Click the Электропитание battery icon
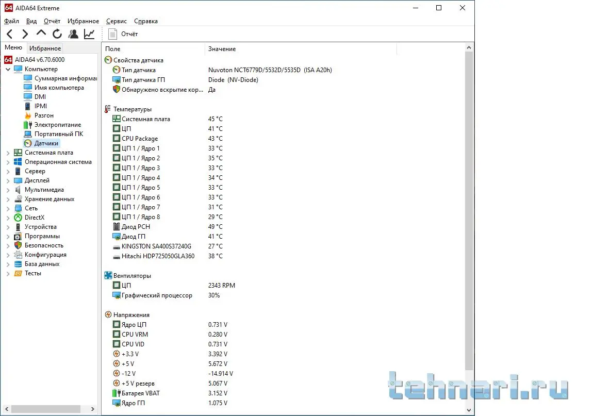The width and height of the screenshot is (594, 416). tap(28, 125)
